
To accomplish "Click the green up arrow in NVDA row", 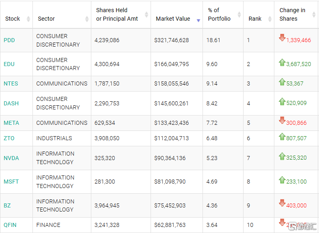I will 282,156.
